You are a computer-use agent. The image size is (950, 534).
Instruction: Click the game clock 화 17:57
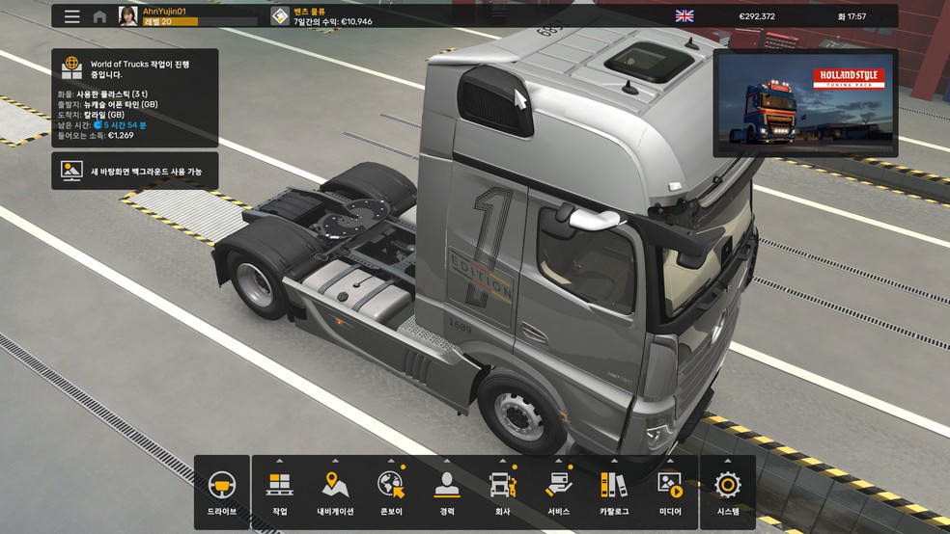852,16
